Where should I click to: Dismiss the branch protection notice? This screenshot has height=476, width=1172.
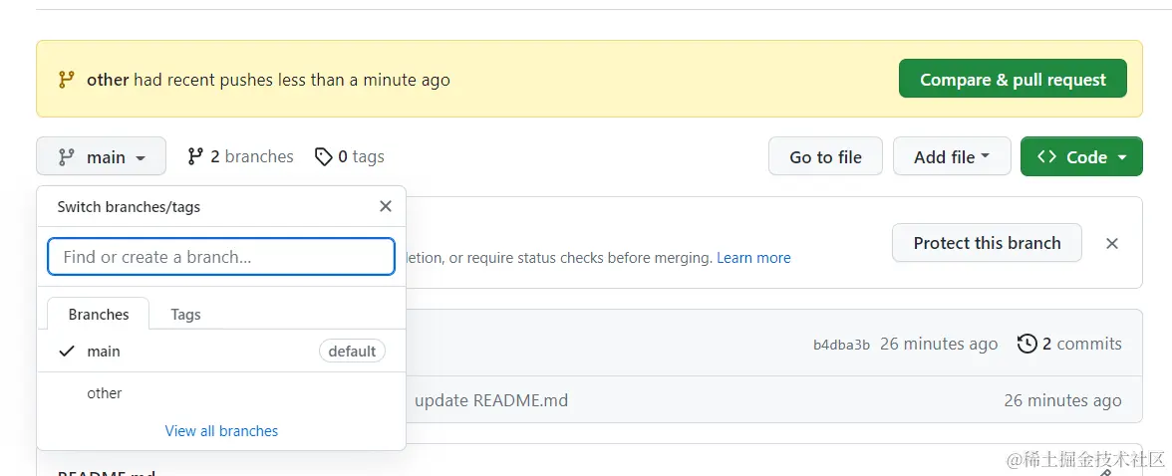(x=1112, y=243)
